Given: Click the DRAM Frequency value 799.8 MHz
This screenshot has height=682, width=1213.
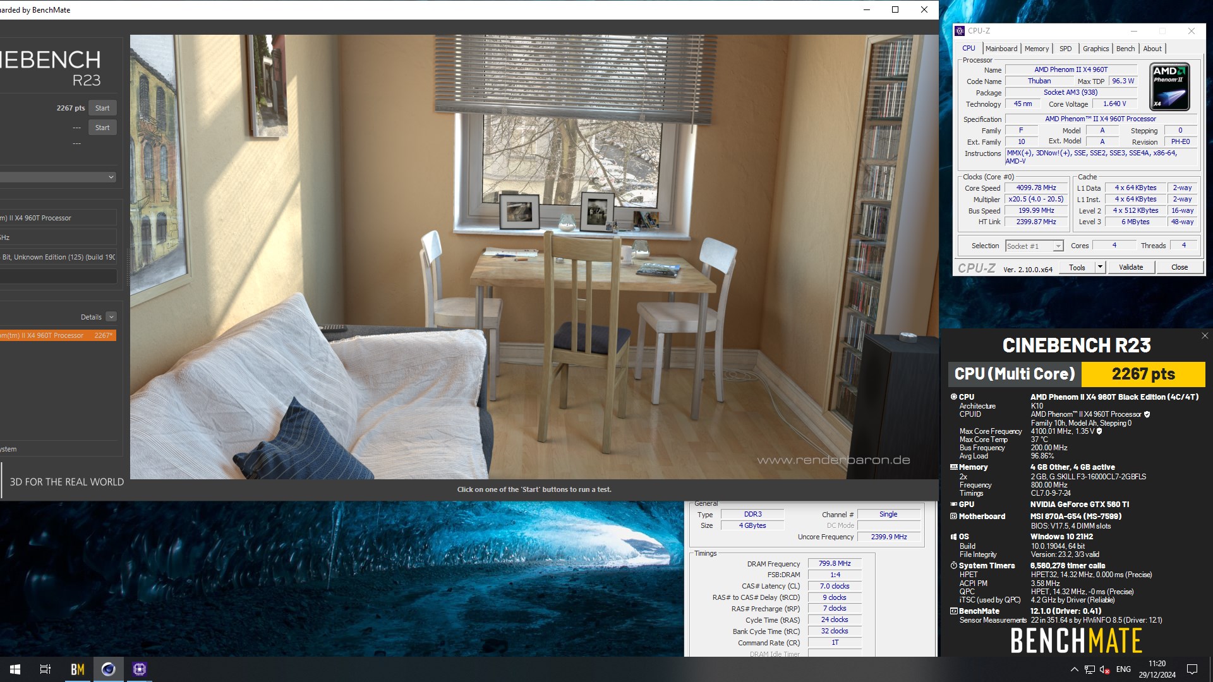Looking at the screenshot, I should coord(835,564).
